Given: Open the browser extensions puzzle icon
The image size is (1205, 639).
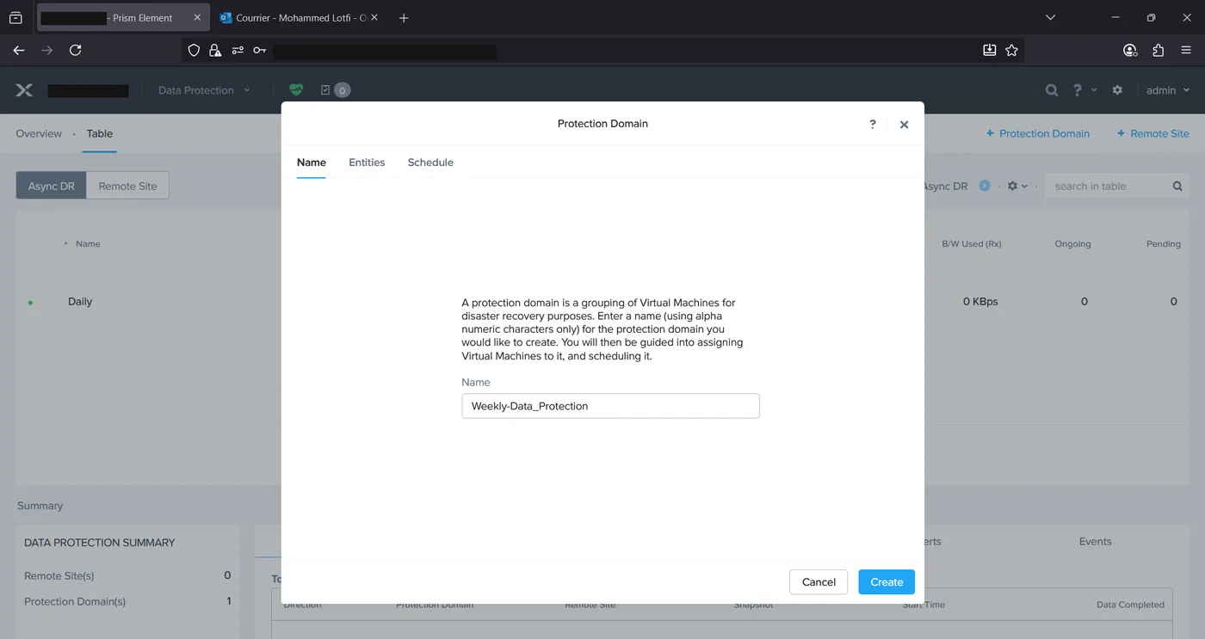Looking at the screenshot, I should pos(1158,51).
